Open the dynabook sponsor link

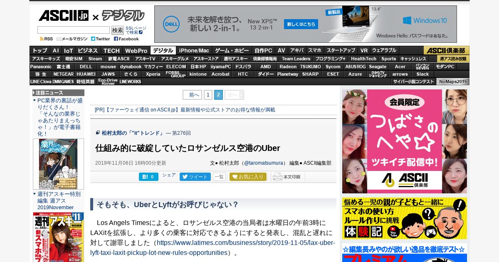131,67
